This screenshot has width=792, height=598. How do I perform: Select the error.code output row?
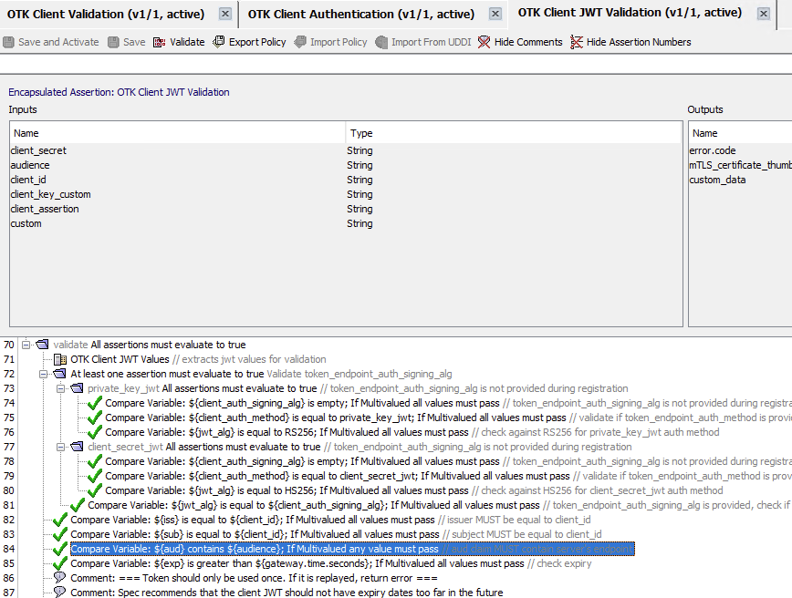741,150
